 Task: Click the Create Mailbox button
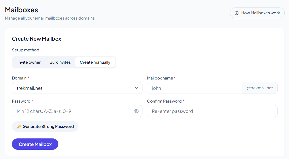(x=35, y=144)
